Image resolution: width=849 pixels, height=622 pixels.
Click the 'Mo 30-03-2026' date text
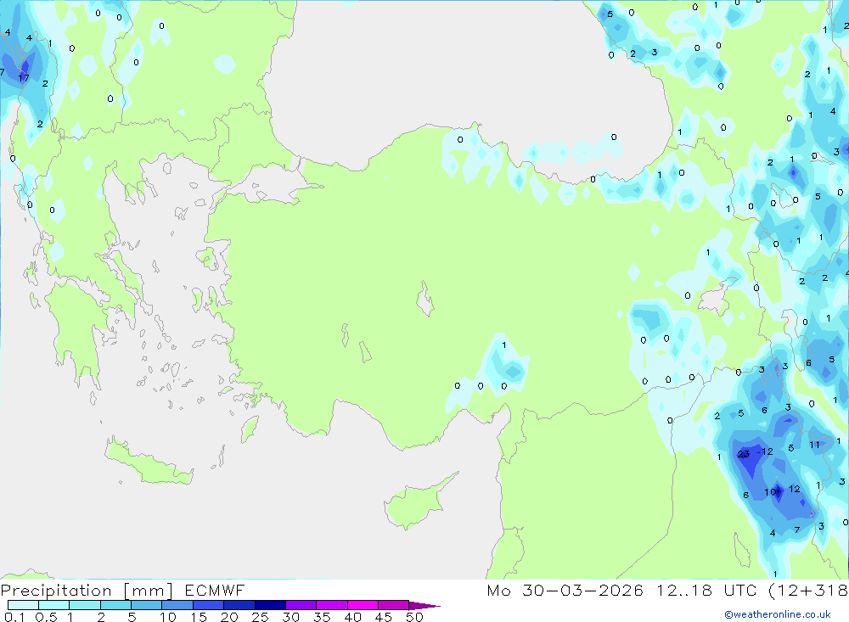[565, 591]
